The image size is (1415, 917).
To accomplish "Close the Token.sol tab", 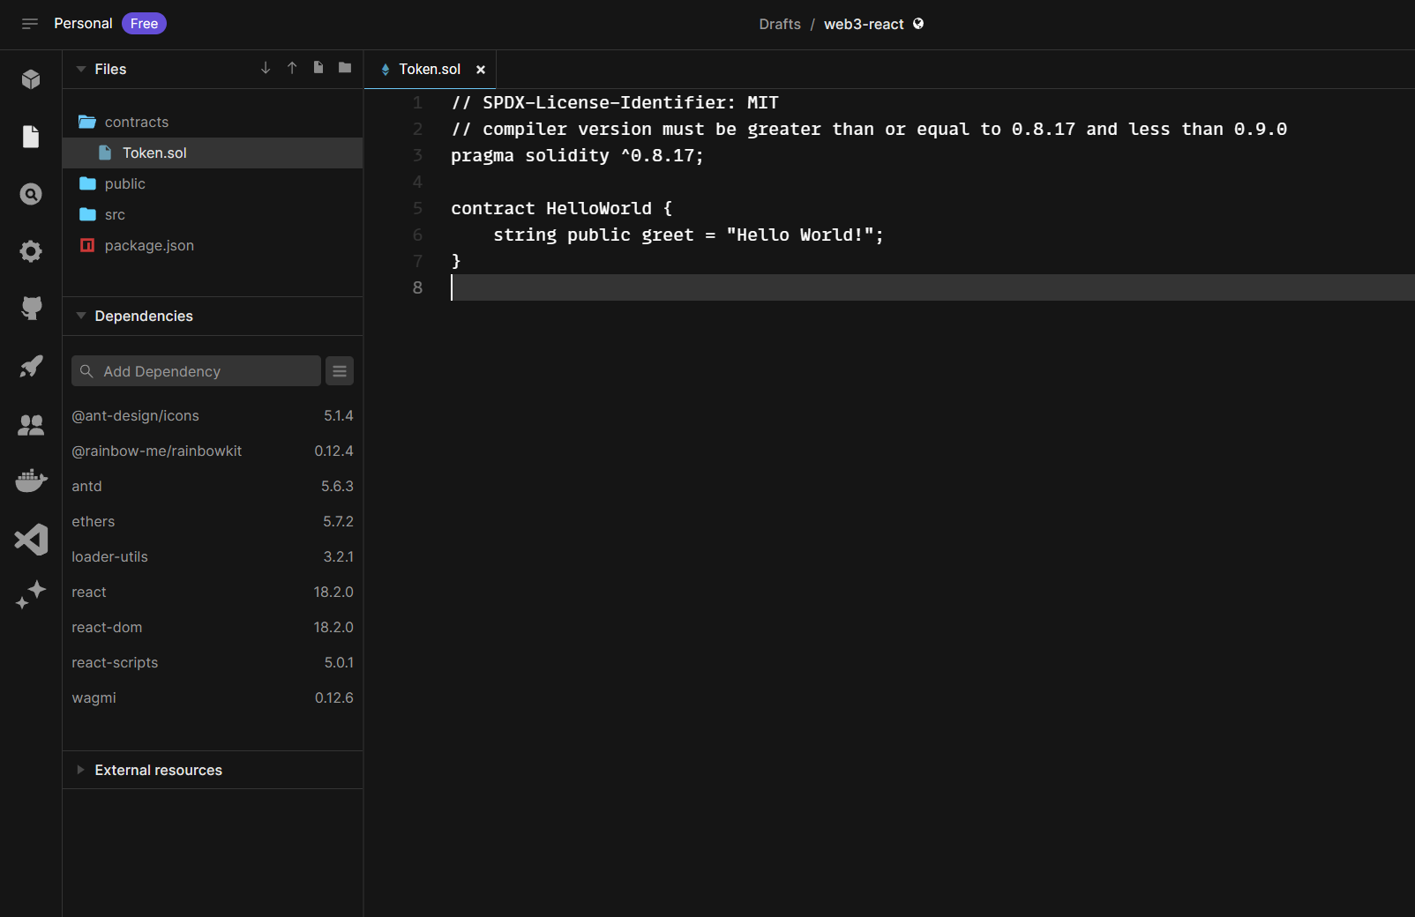I will click(481, 70).
